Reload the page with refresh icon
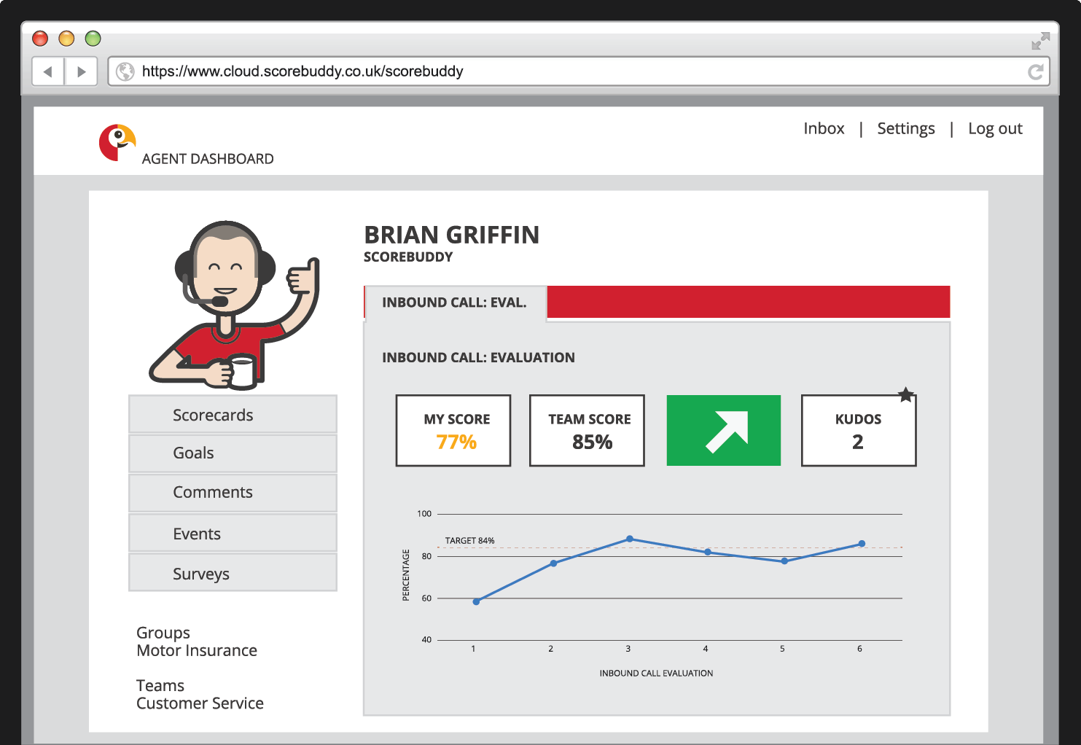Image resolution: width=1081 pixels, height=745 pixels. [x=1035, y=71]
